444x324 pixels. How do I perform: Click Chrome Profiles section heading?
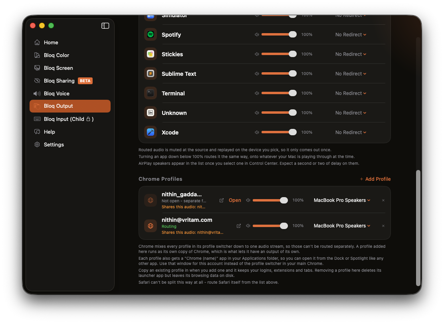tap(160, 179)
